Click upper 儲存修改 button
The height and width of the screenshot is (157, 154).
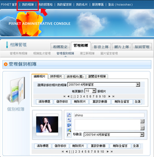[x=62, y=102]
